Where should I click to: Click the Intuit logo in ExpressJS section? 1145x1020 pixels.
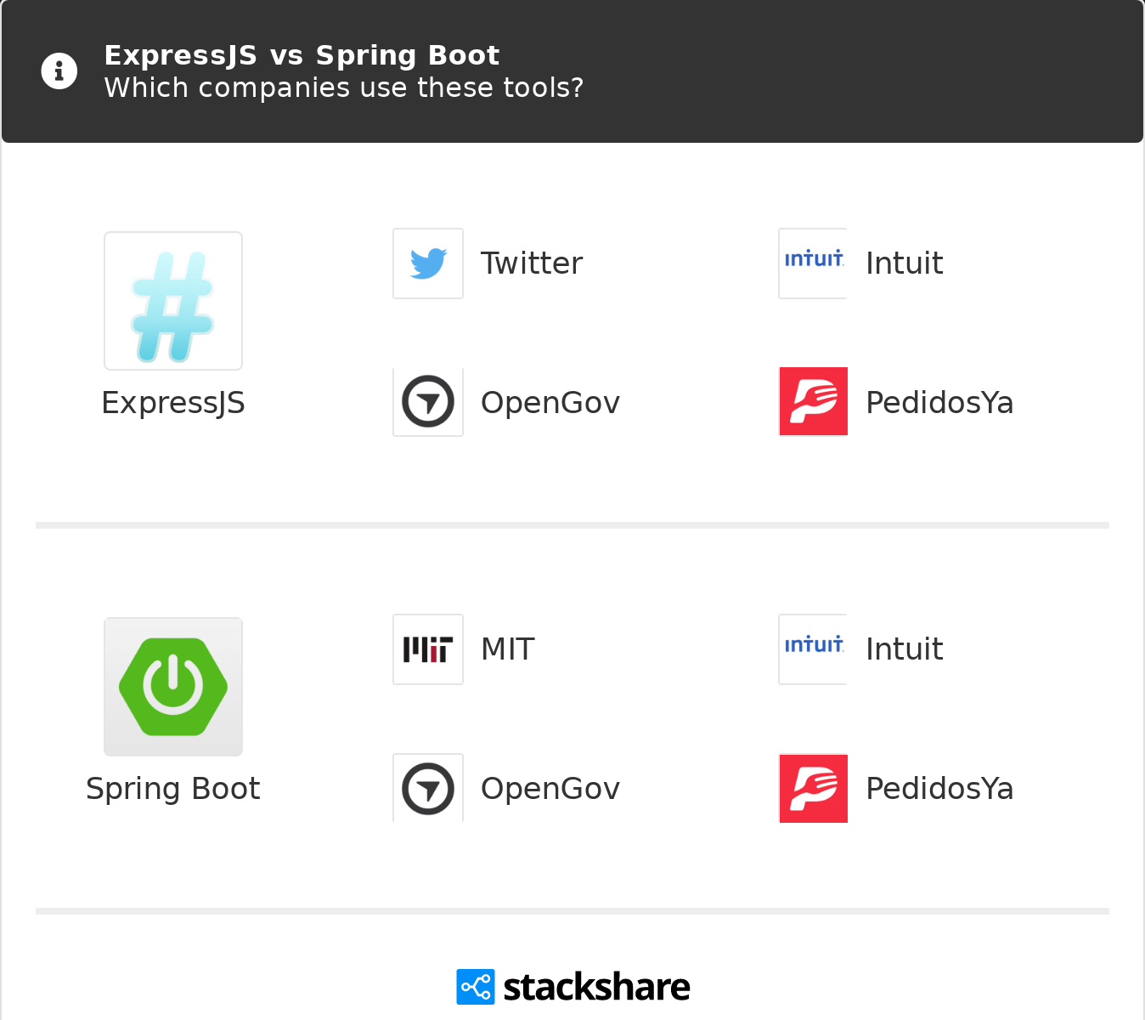(813, 263)
